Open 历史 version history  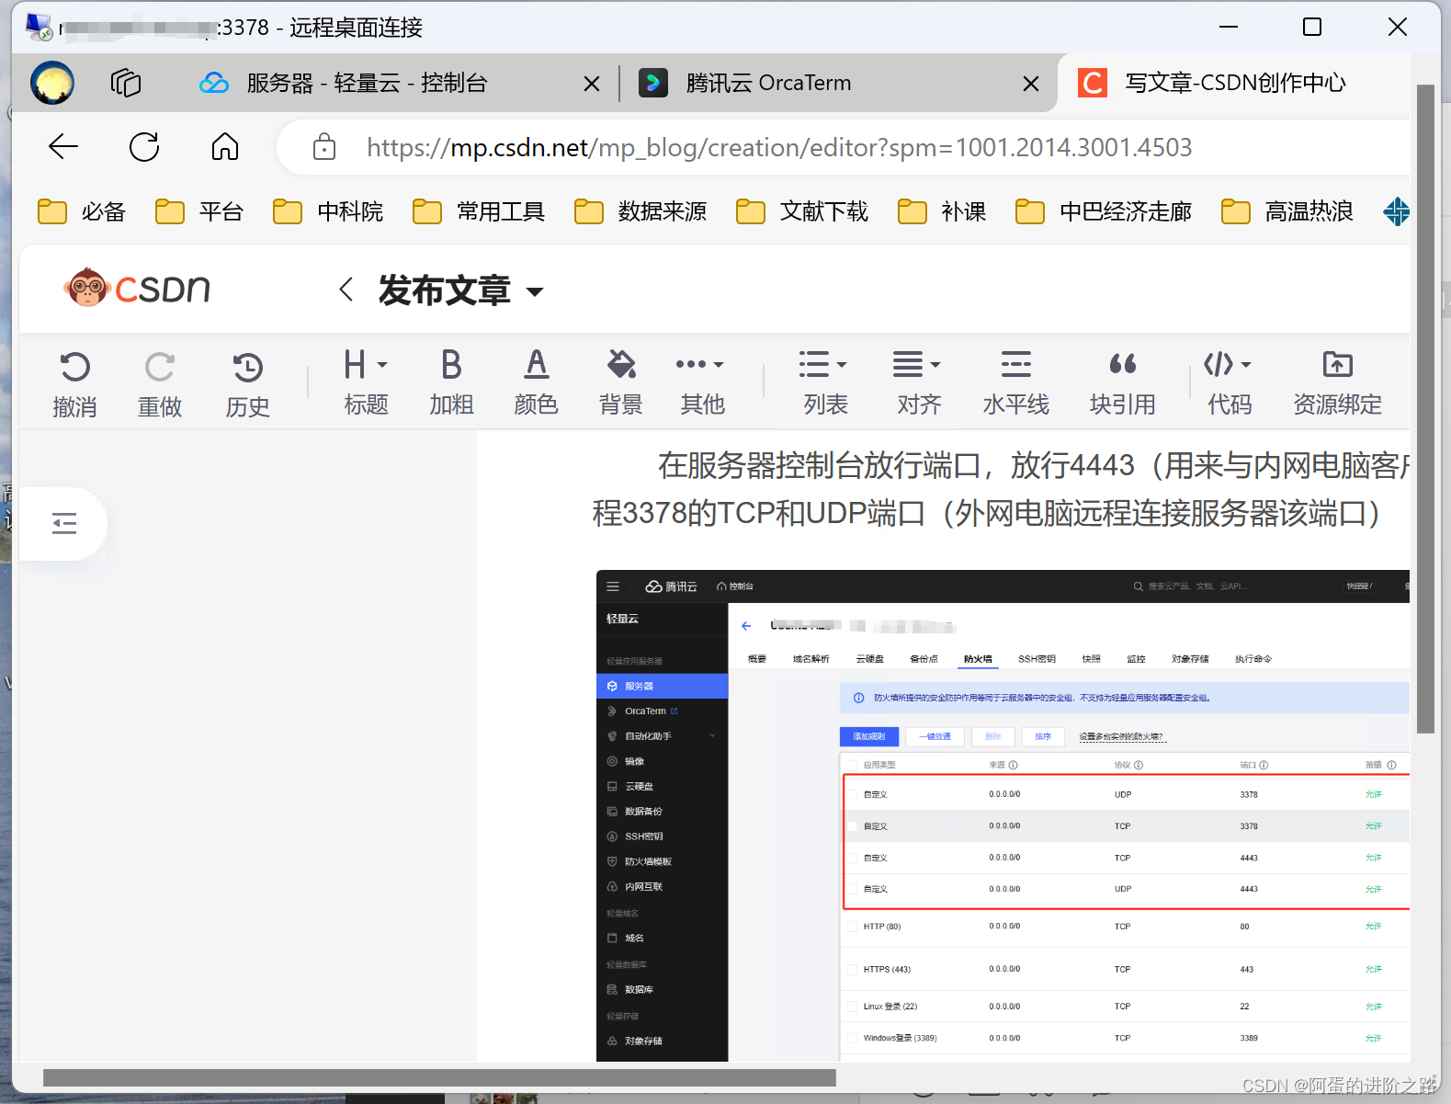(x=248, y=383)
